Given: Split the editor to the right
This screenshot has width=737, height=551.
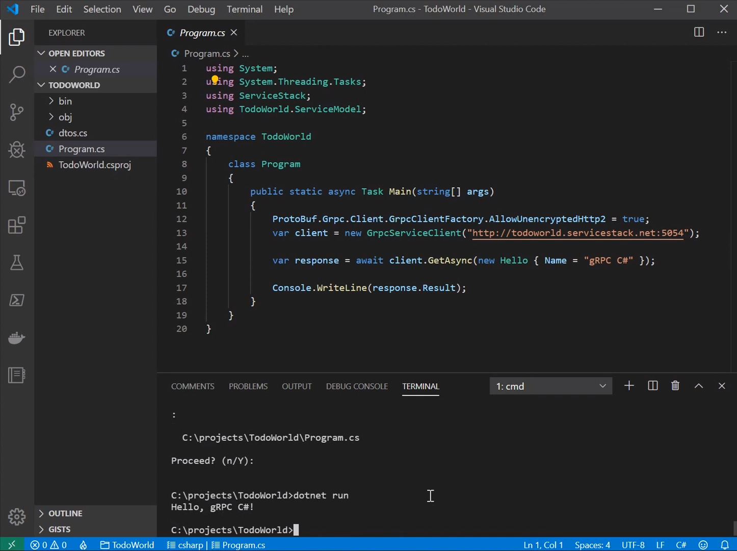Looking at the screenshot, I should (x=699, y=33).
